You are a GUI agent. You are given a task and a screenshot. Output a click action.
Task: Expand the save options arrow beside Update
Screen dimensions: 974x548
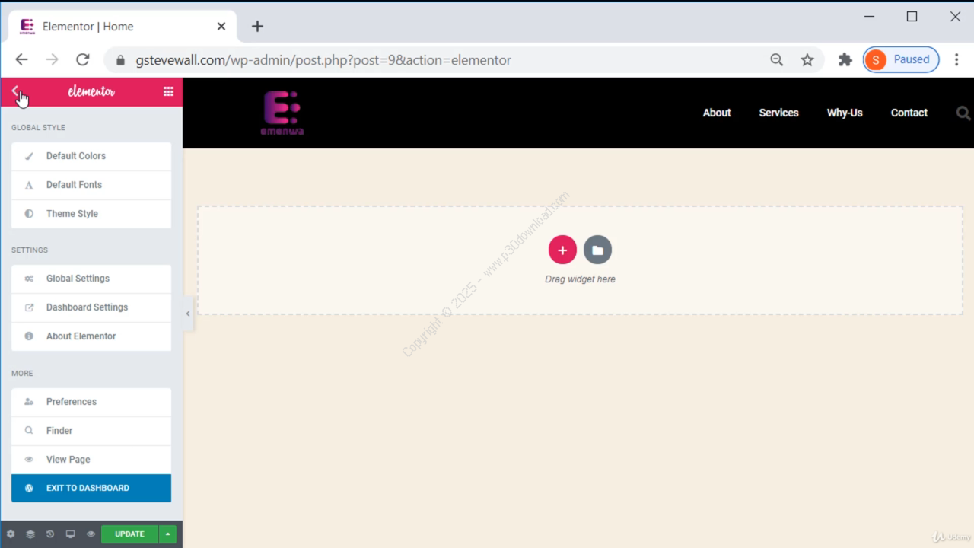pyautogui.click(x=167, y=534)
